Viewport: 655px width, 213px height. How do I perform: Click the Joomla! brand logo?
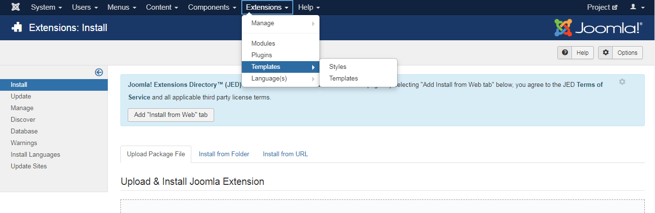[x=598, y=28]
